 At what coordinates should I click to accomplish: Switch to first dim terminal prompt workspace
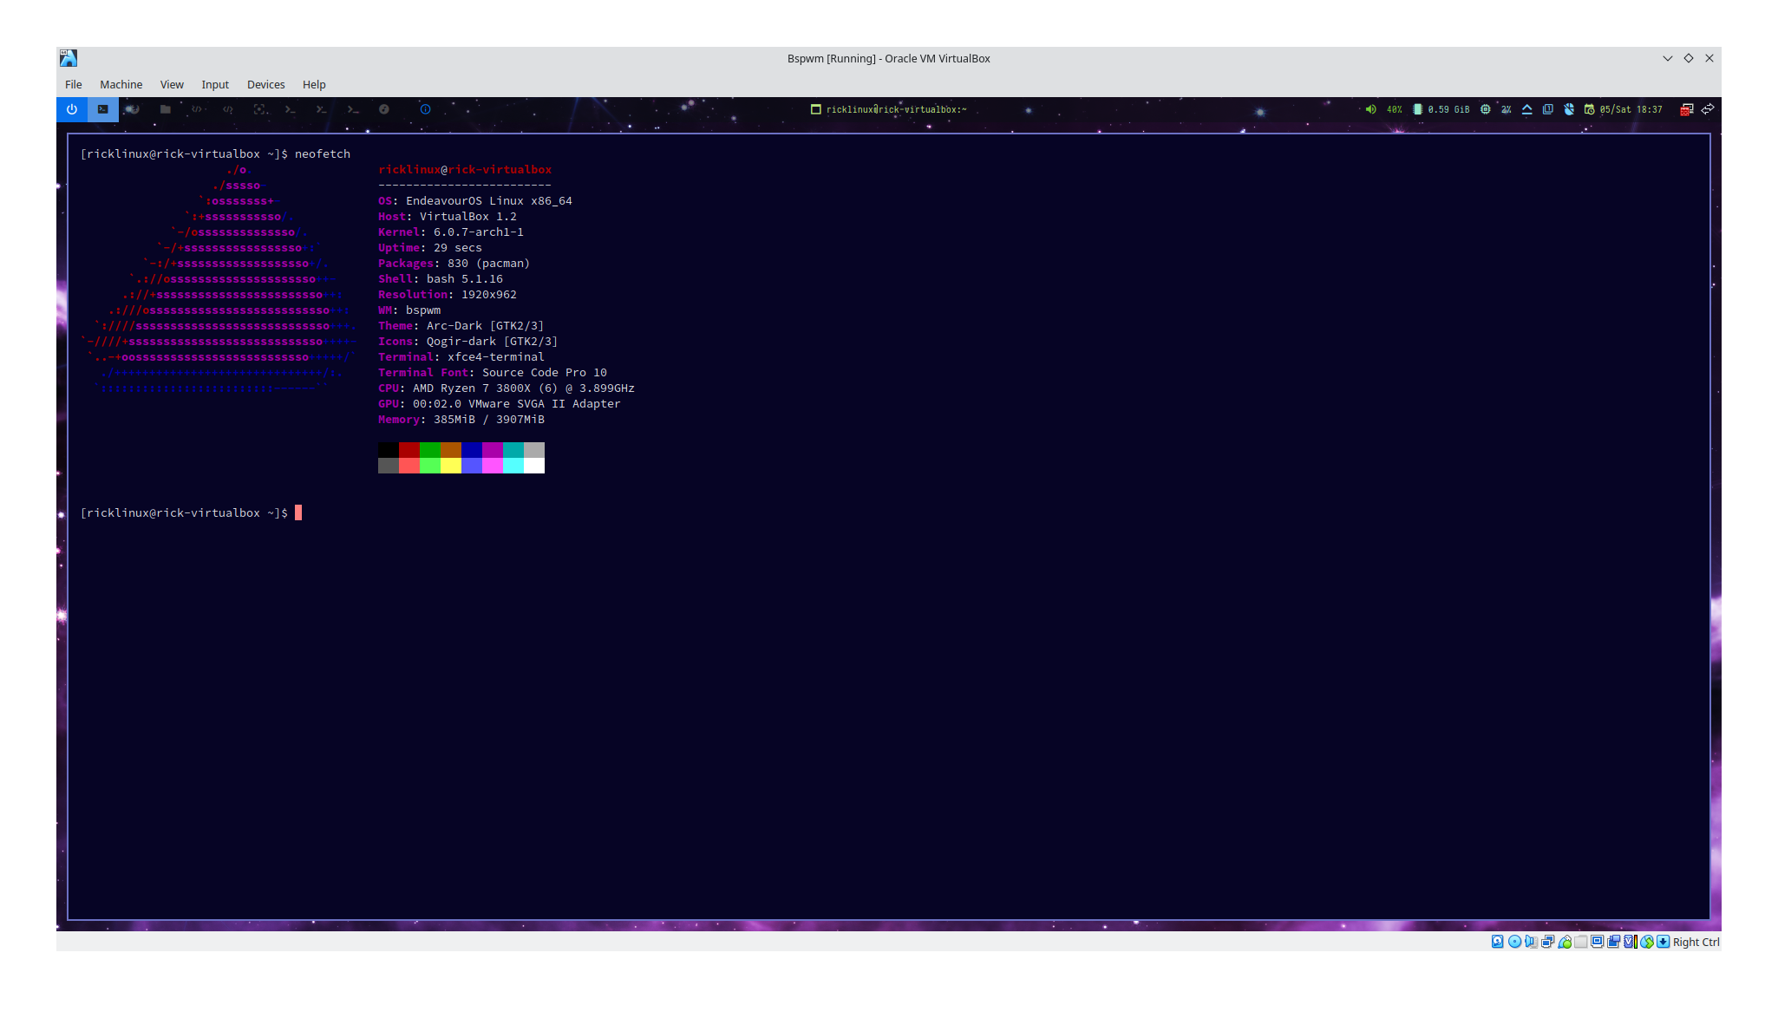291,109
